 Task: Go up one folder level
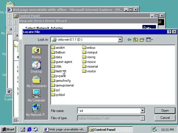(x=135, y=40)
